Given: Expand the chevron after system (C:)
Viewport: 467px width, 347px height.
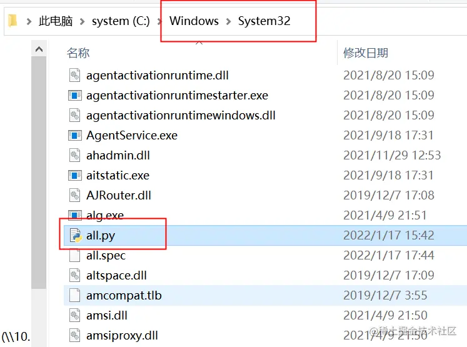Looking at the screenshot, I should 159,21.
